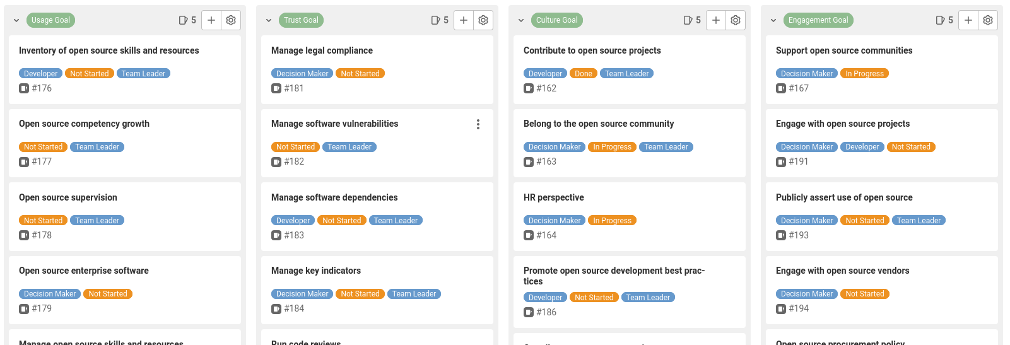1010x345 pixels.
Task: Open Culture Goal list settings gear
Action: pos(736,20)
